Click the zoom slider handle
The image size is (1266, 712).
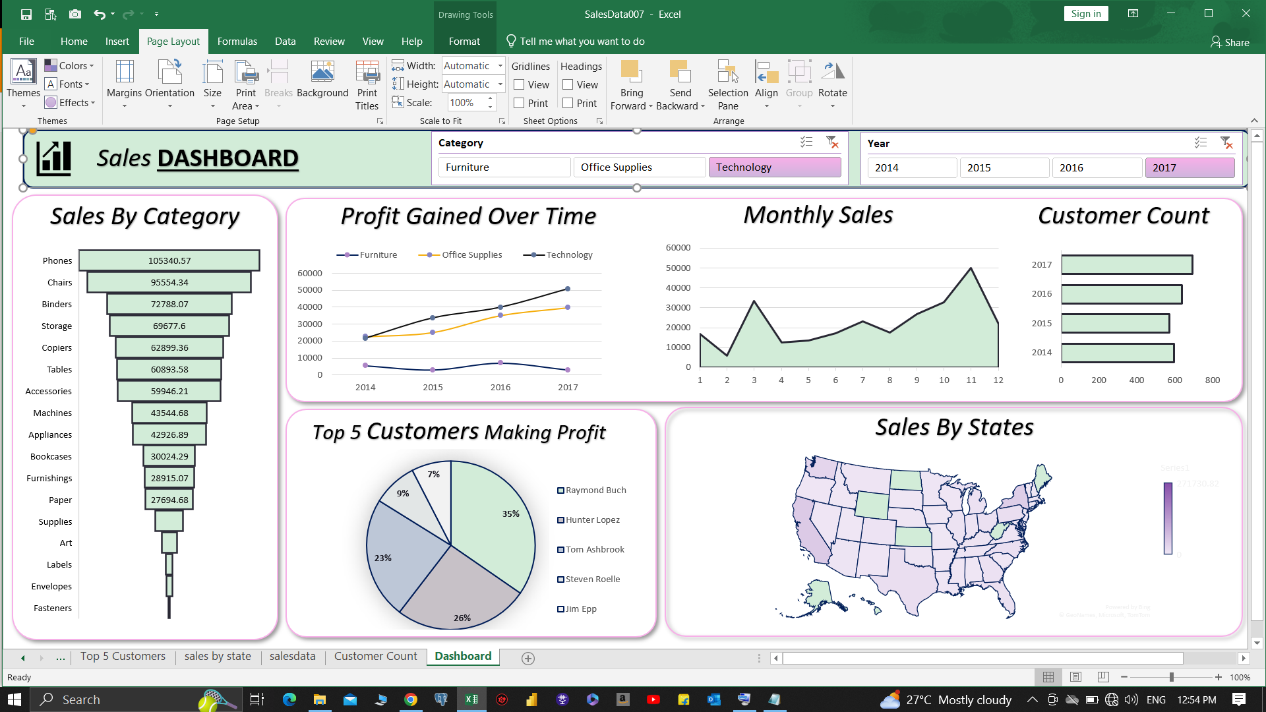click(x=1171, y=677)
